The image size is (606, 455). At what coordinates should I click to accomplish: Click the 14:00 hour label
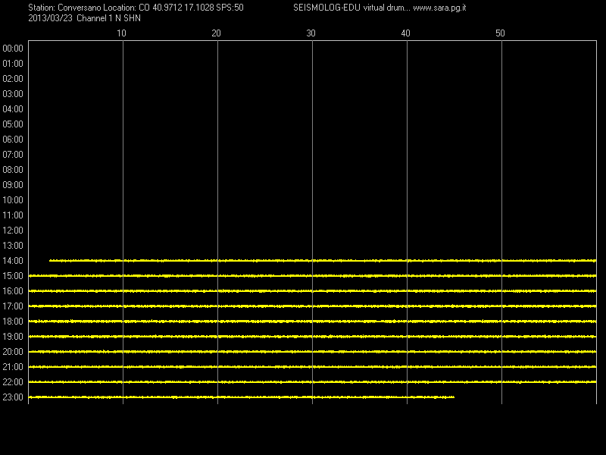(x=13, y=261)
